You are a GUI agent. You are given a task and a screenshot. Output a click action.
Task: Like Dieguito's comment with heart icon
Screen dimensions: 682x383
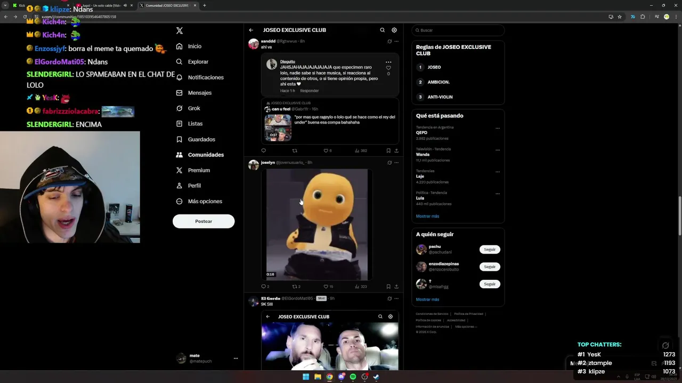pos(388,68)
